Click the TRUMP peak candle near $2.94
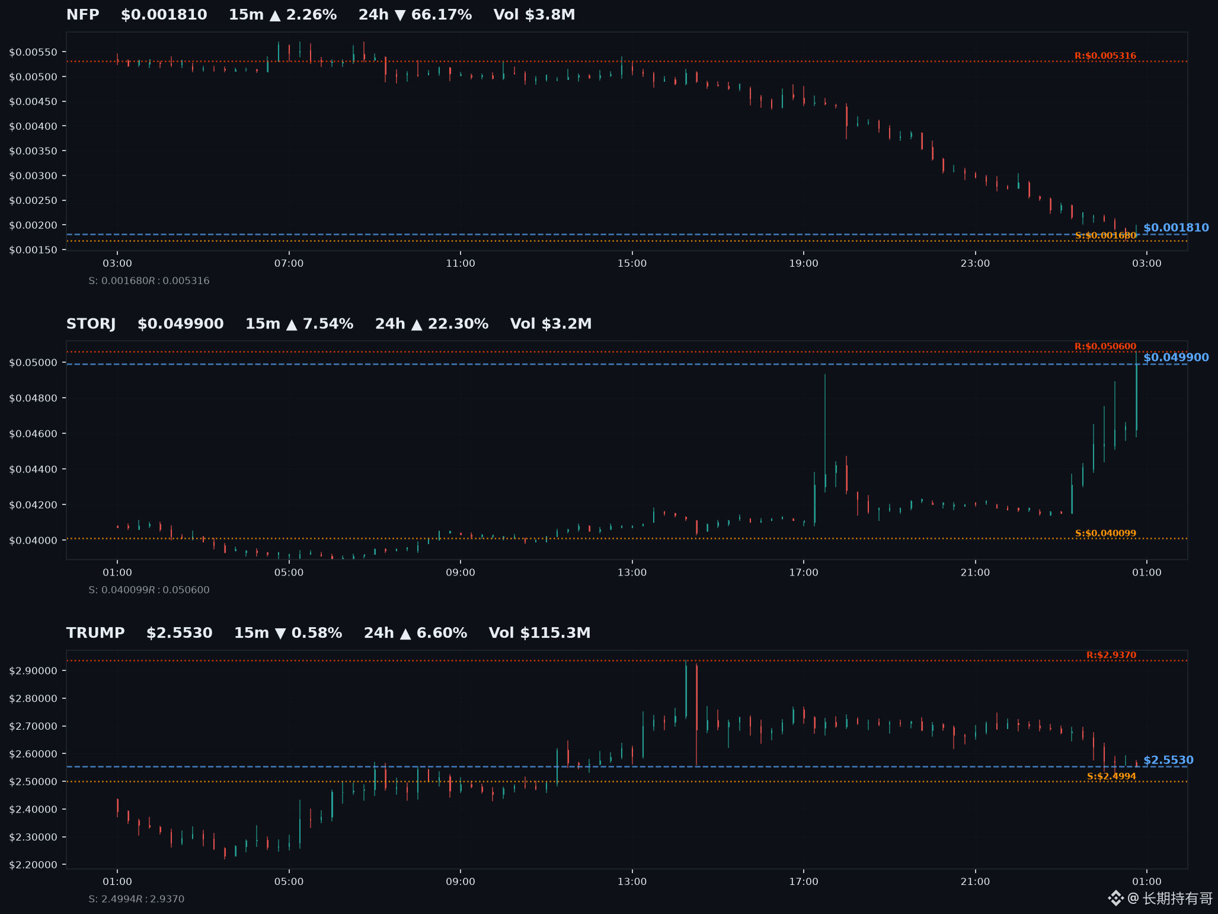The height and width of the screenshot is (914, 1218). [686, 689]
